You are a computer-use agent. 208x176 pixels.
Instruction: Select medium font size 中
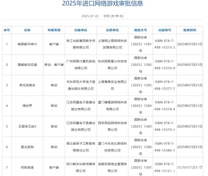tap(117, 16)
